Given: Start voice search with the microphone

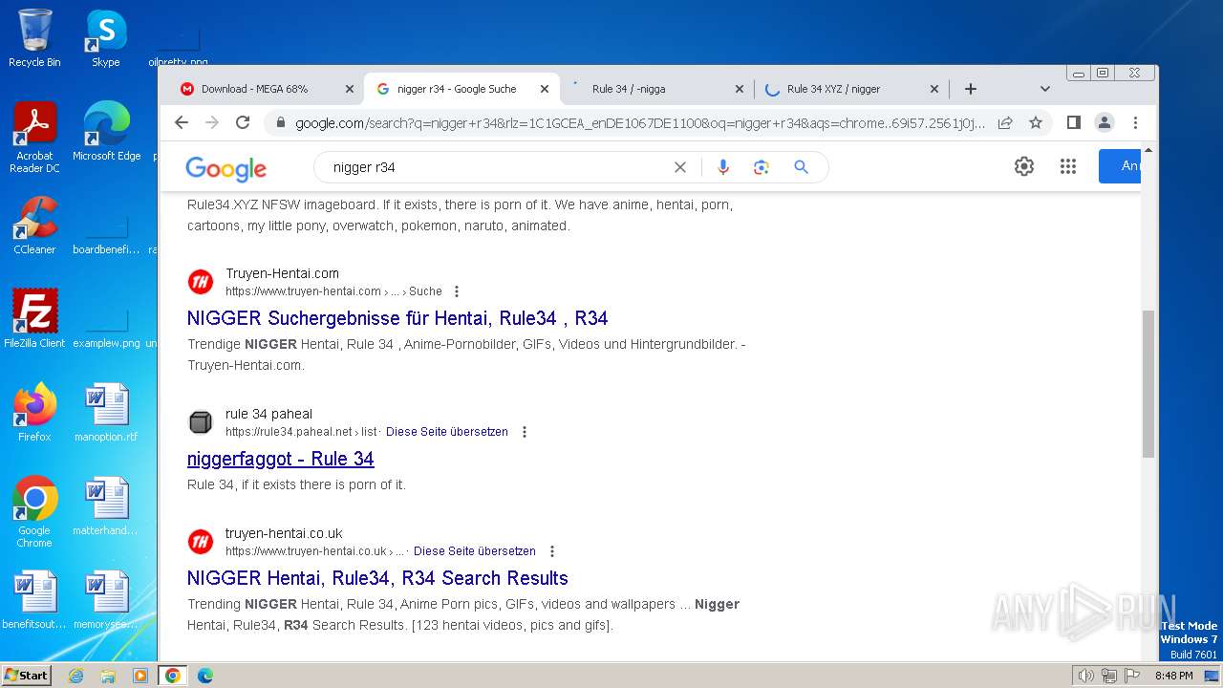Looking at the screenshot, I should coord(723,167).
